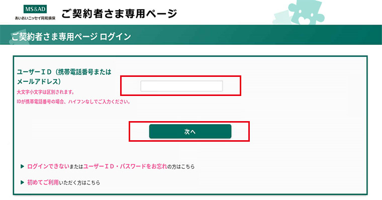The height and width of the screenshot is (200, 382).
Task: Click the puzzle piece in login banner
Action: 19,38
